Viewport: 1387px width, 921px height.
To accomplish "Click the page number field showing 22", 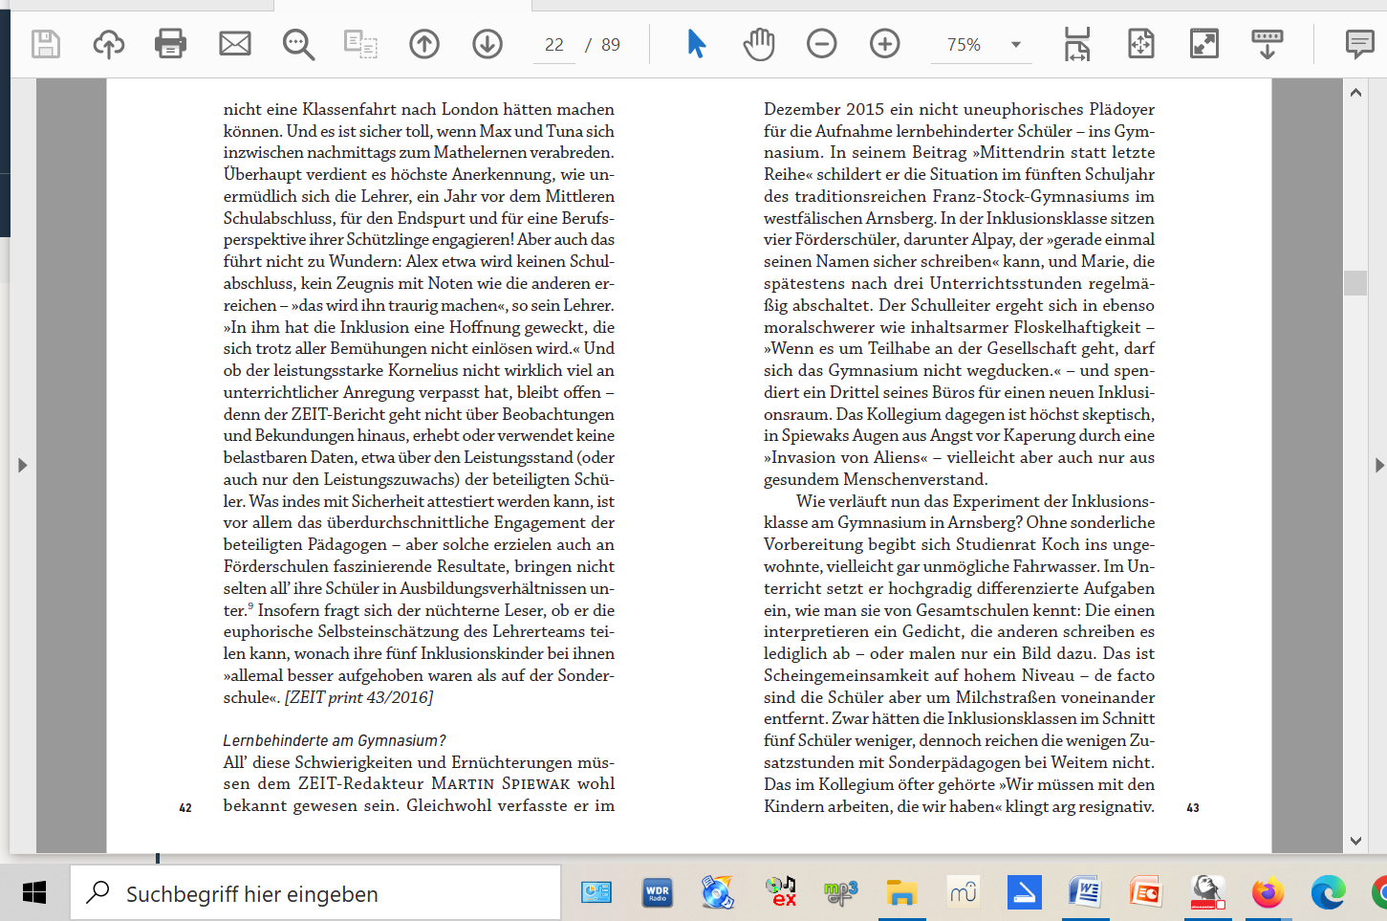I will pyautogui.click(x=554, y=45).
